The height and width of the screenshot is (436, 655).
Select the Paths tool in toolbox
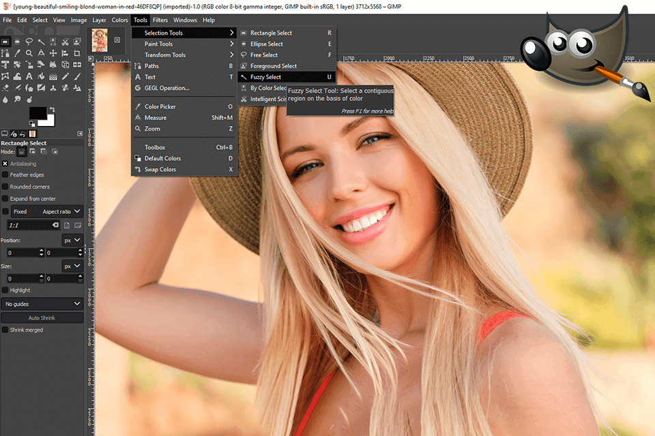(5, 53)
